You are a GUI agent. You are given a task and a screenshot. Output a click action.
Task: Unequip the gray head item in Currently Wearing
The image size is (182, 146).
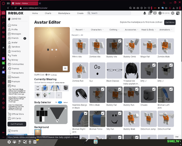point(66,88)
